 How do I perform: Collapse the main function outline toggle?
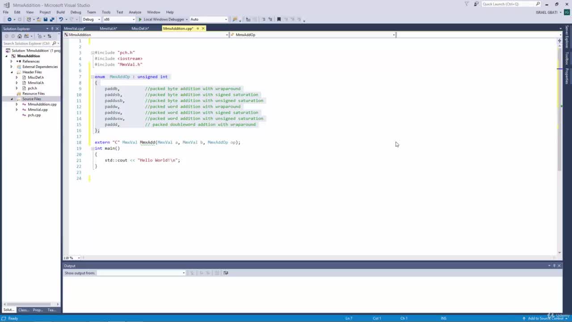[93, 148]
